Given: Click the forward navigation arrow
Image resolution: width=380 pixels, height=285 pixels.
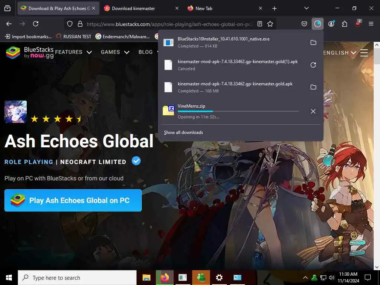Looking at the screenshot, I should pyautogui.click(x=22, y=24).
